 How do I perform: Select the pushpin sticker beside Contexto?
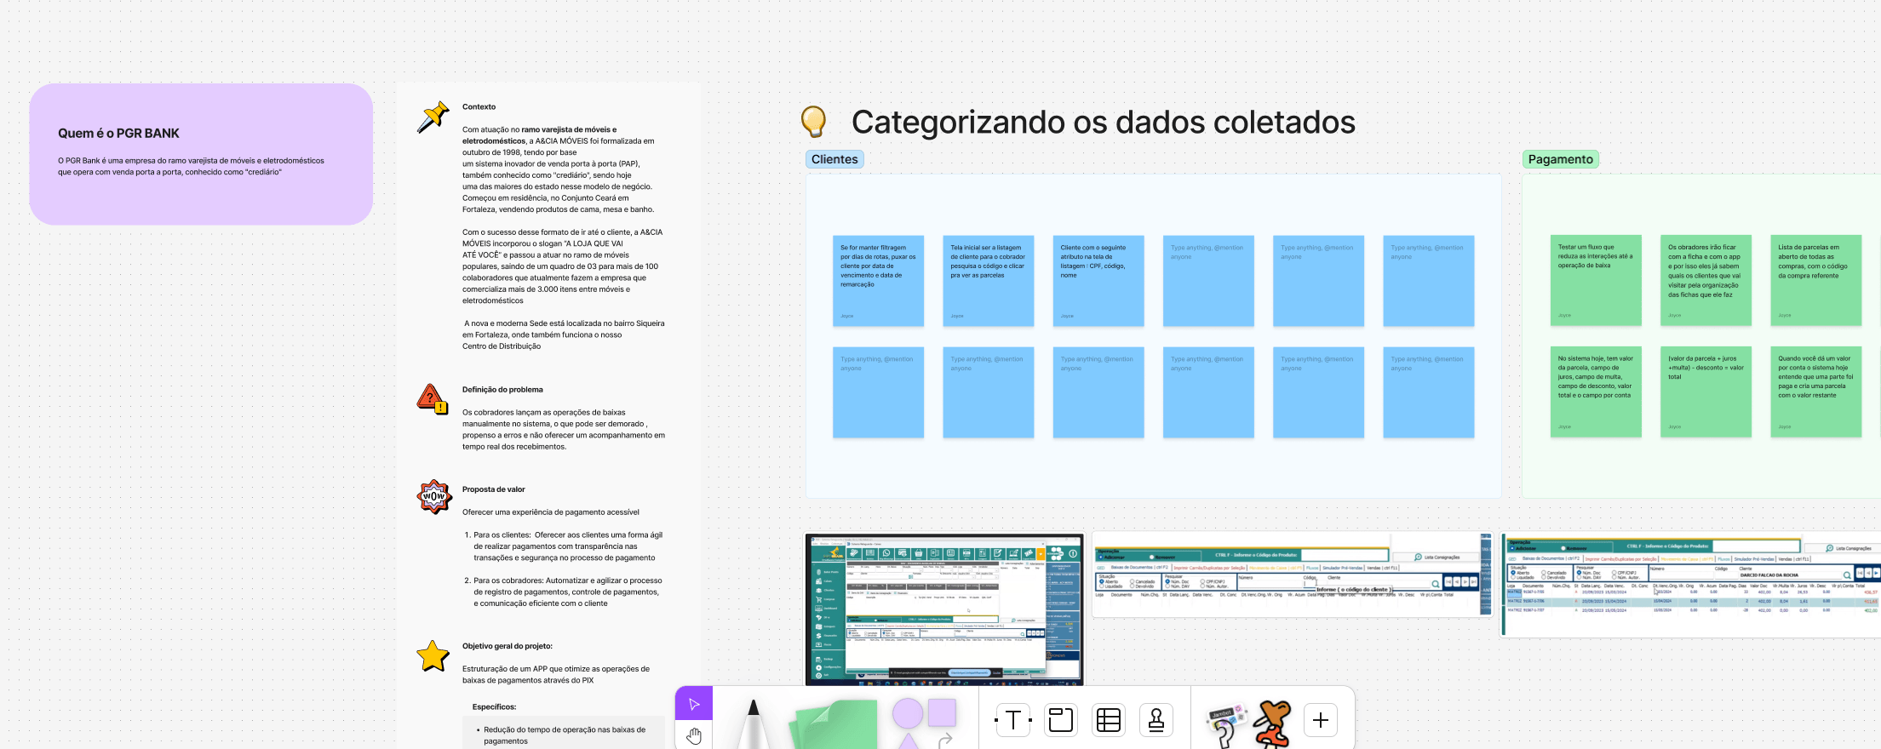433,117
